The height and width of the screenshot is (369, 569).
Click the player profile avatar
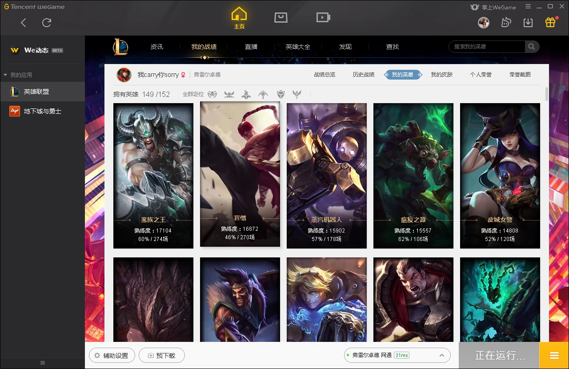tap(124, 75)
